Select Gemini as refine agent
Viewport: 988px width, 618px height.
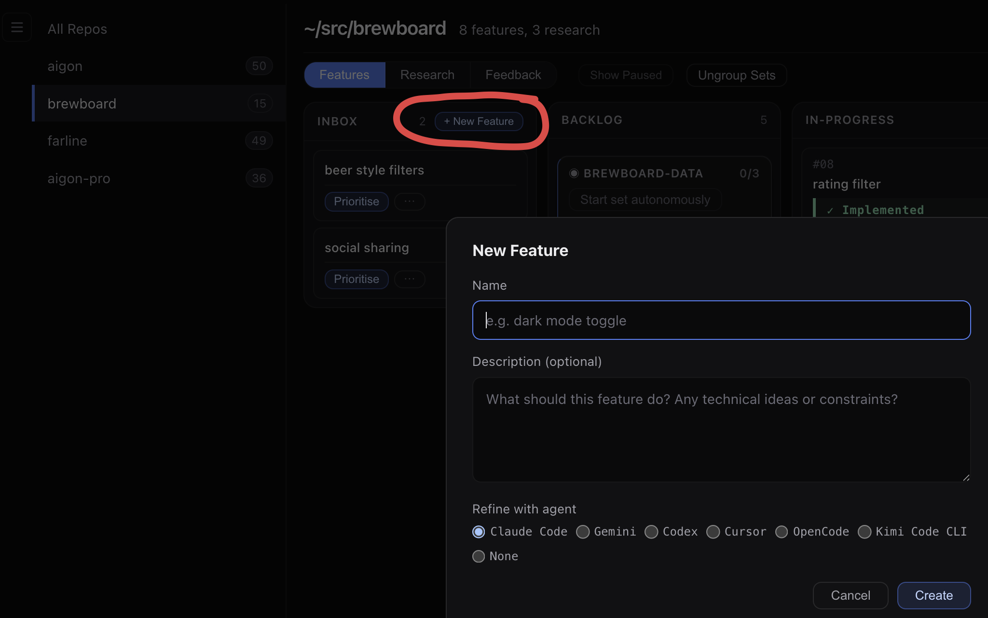(x=583, y=532)
